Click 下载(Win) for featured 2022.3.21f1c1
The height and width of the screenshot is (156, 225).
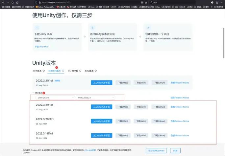coord(141,83)
